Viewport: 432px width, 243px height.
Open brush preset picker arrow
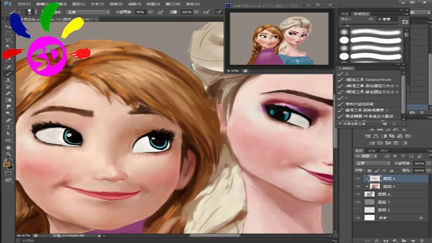pos(36,12)
